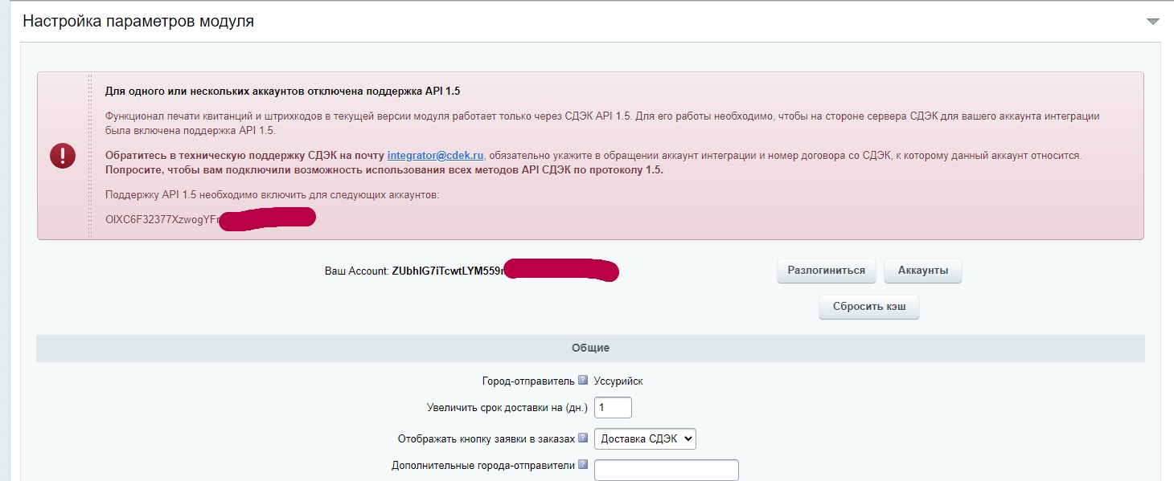This screenshot has width=1174, height=481.
Task: Click the red error exclamation icon
Action: coord(63,155)
